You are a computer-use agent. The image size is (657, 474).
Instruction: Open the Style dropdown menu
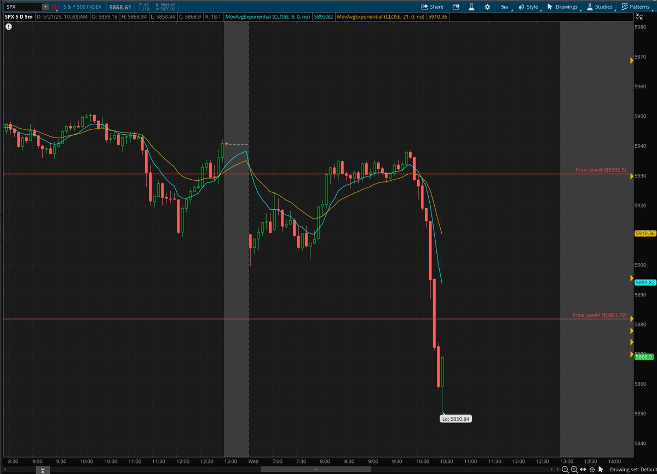(528, 7)
